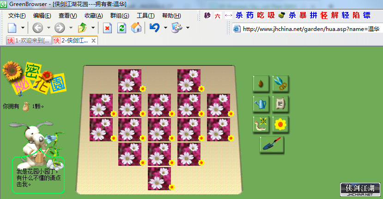Open the 收藏(A) menu

tap(93, 16)
